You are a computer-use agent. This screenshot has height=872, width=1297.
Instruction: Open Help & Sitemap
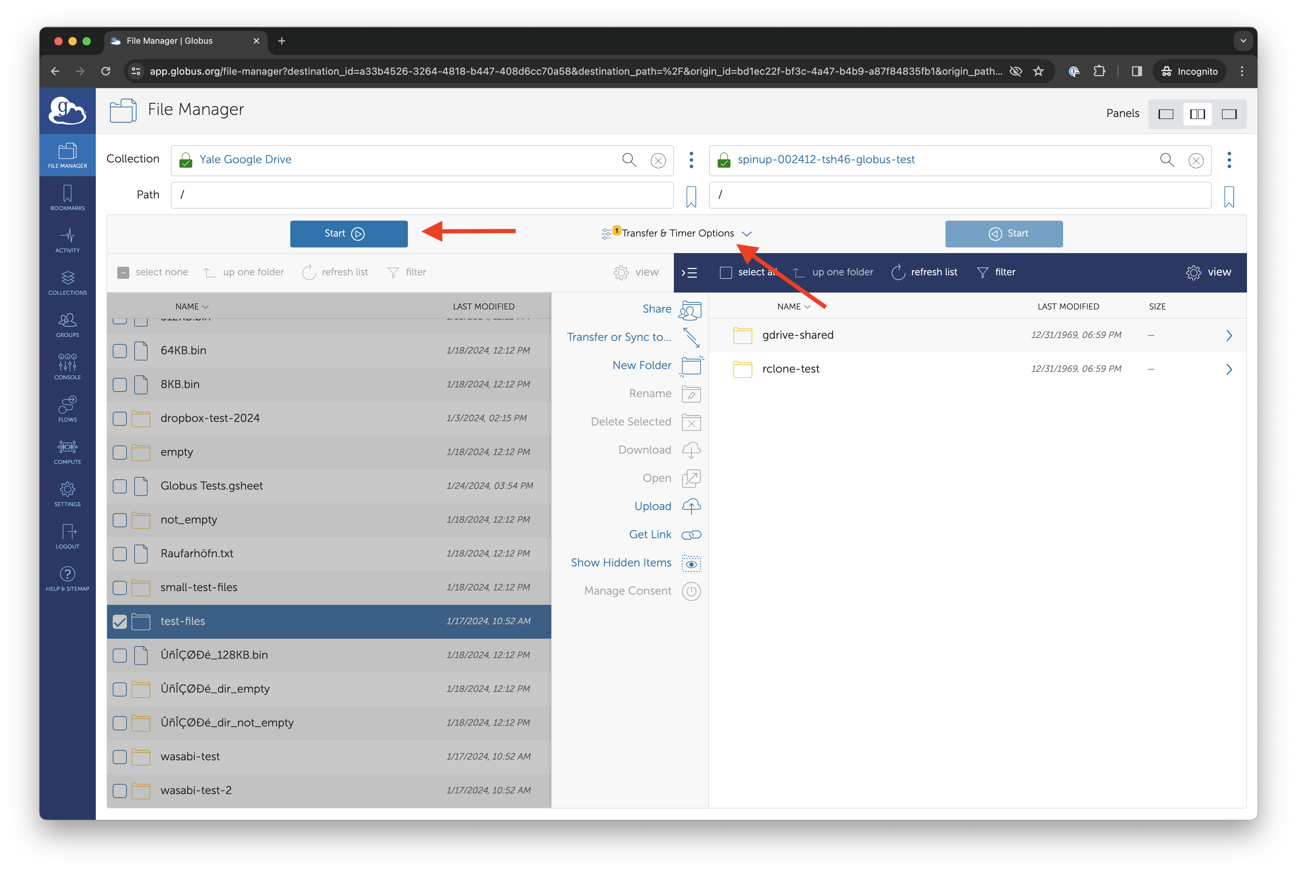pyautogui.click(x=67, y=578)
